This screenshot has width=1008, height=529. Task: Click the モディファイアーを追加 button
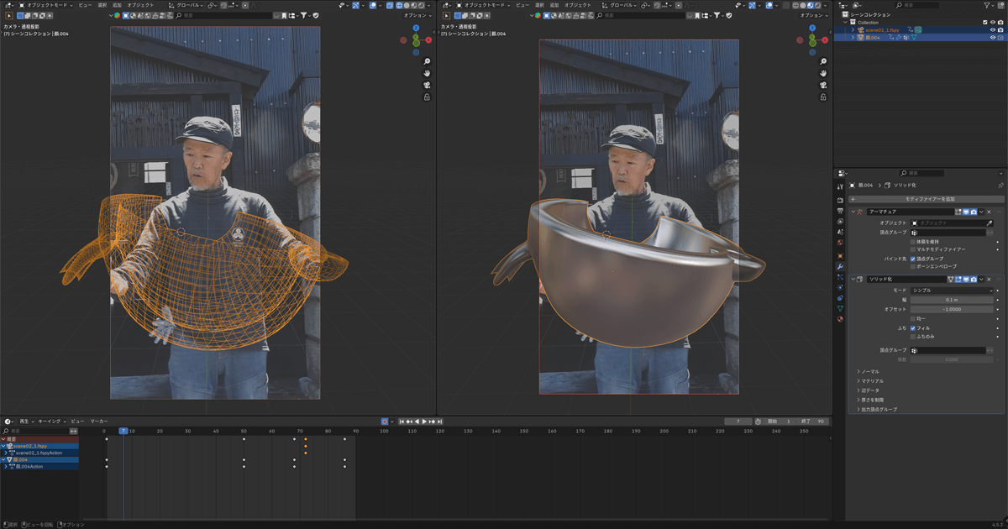coord(929,201)
